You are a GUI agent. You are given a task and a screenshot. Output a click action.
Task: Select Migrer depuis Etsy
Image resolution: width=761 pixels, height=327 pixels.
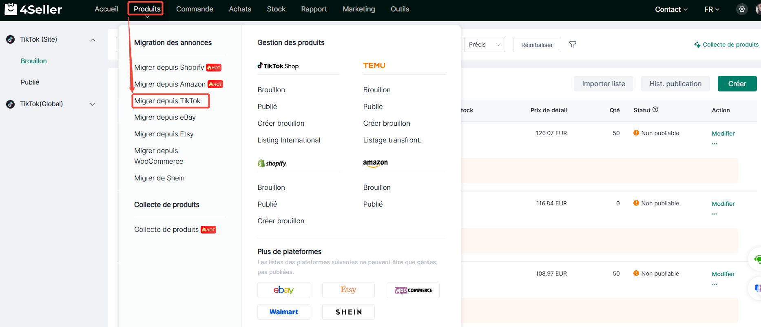(x=164, y=134)
